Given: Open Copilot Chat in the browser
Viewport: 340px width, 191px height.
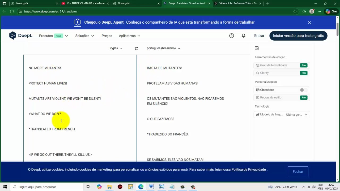Looking at the screenshot, I should (x=331, y=11).
